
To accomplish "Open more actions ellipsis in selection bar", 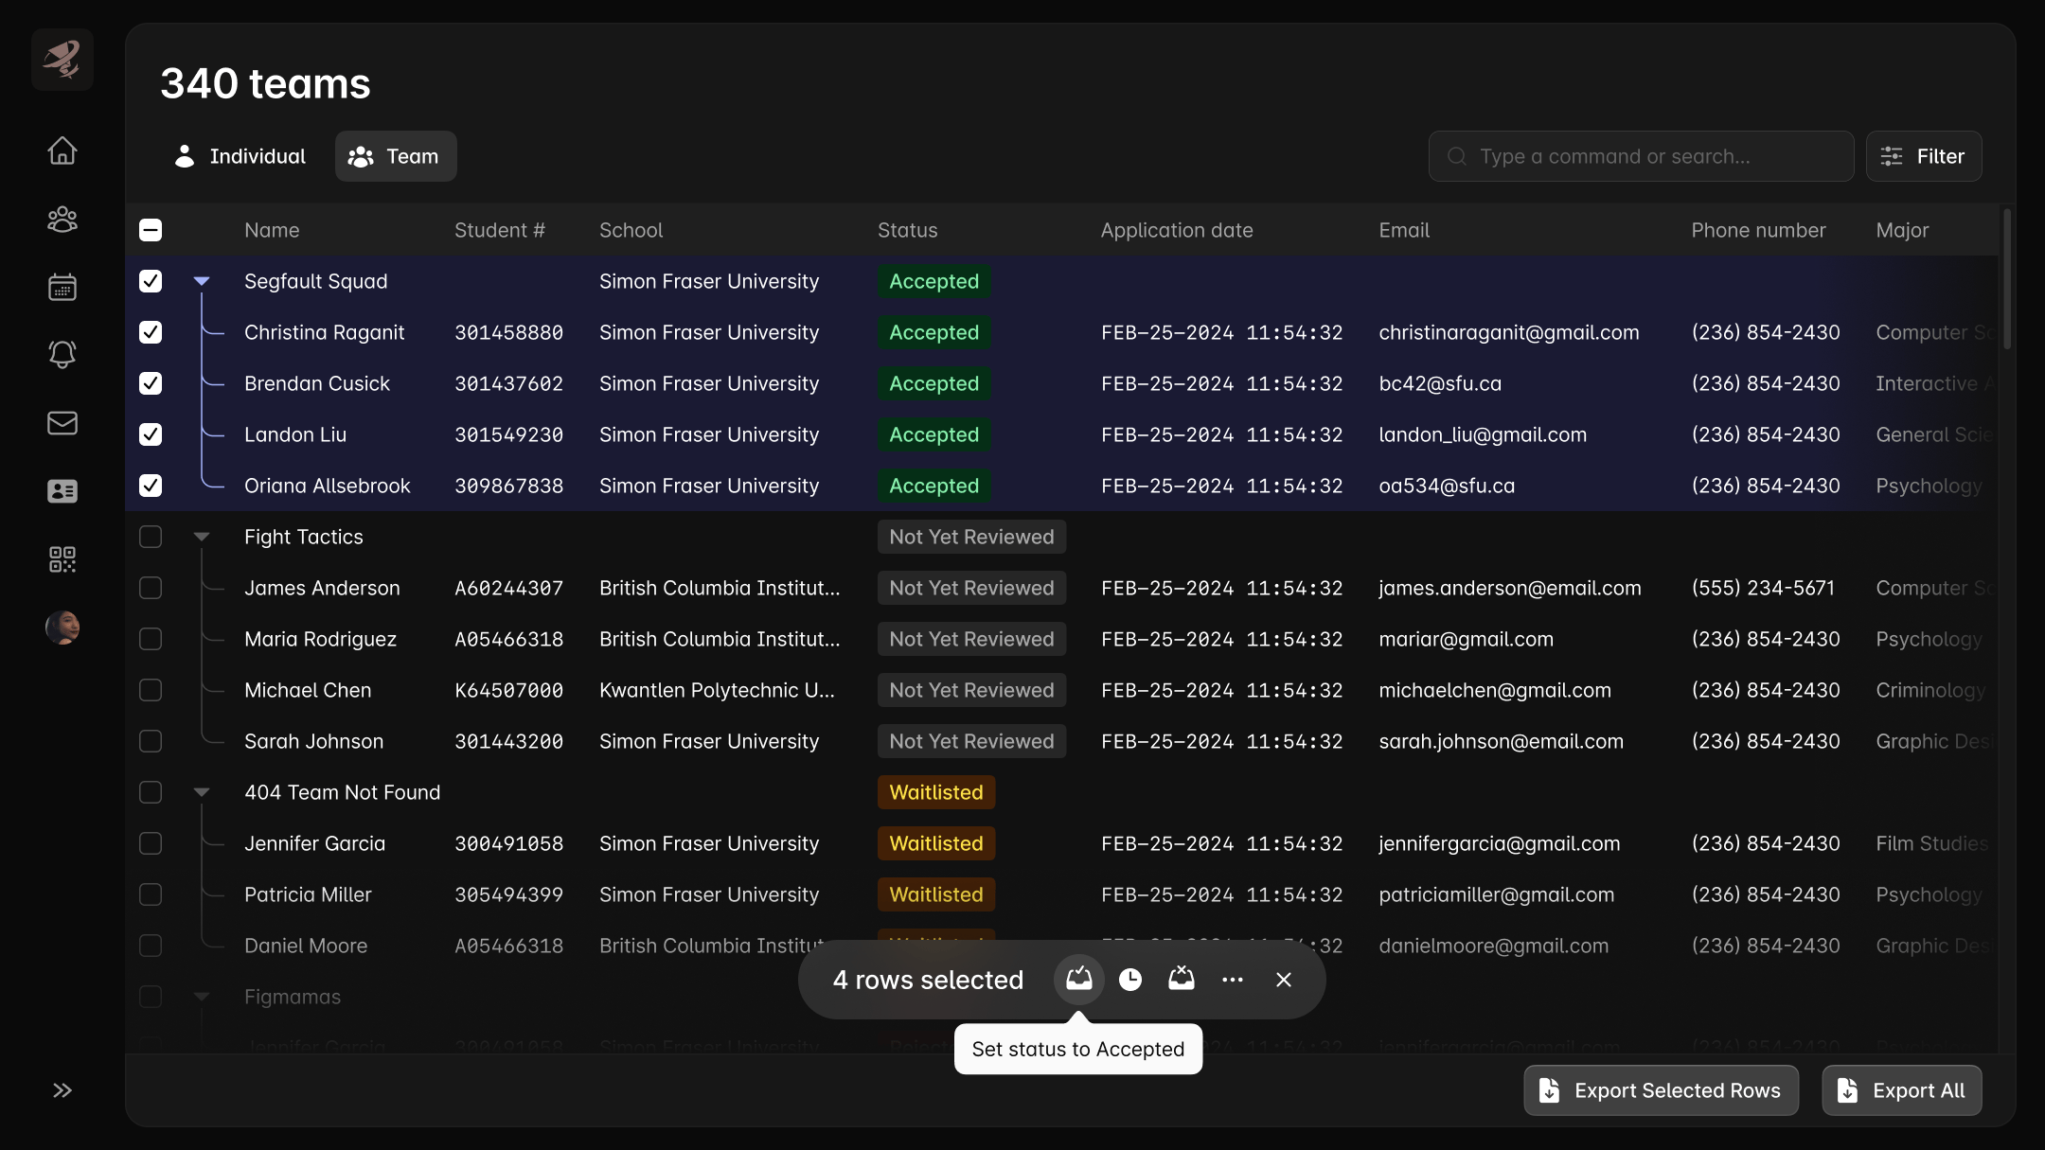I will [1233, 980].
